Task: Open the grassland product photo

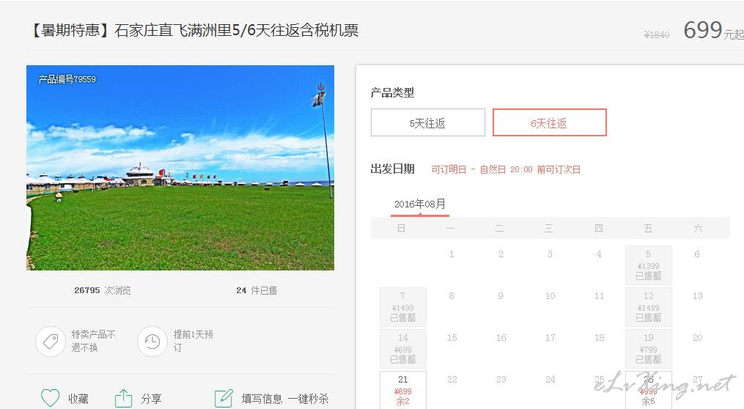Action: click(x=180, y=168)
